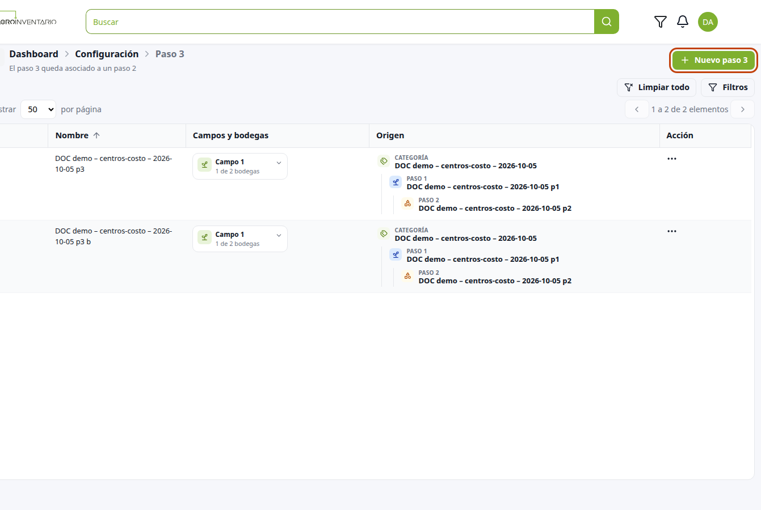Viewport: 761px width, 510px height.
Task: Click the p2 step name in the p3 row
Action: pyautogui.click(x=495, y=209)
